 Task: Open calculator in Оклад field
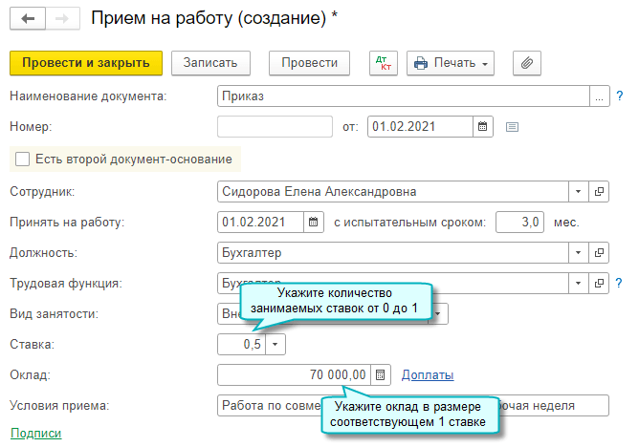pyautogui.click(x=380, y=375)
